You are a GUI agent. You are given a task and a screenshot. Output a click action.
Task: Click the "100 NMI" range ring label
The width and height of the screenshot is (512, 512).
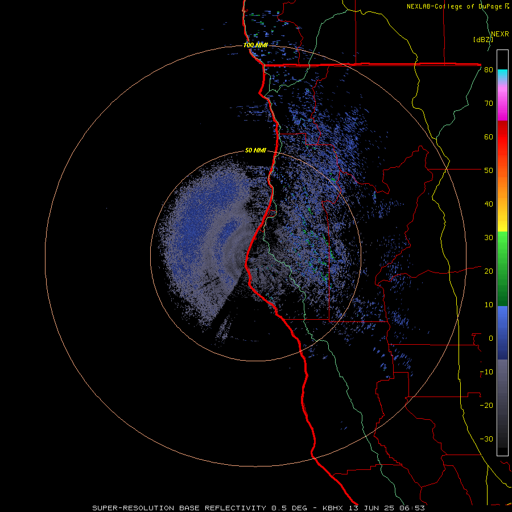click(255, 45)
